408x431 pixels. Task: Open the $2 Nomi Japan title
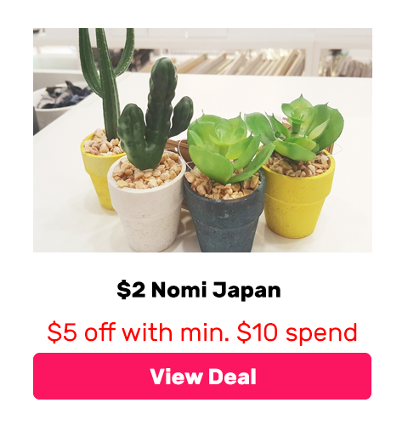tap(199, 290)
